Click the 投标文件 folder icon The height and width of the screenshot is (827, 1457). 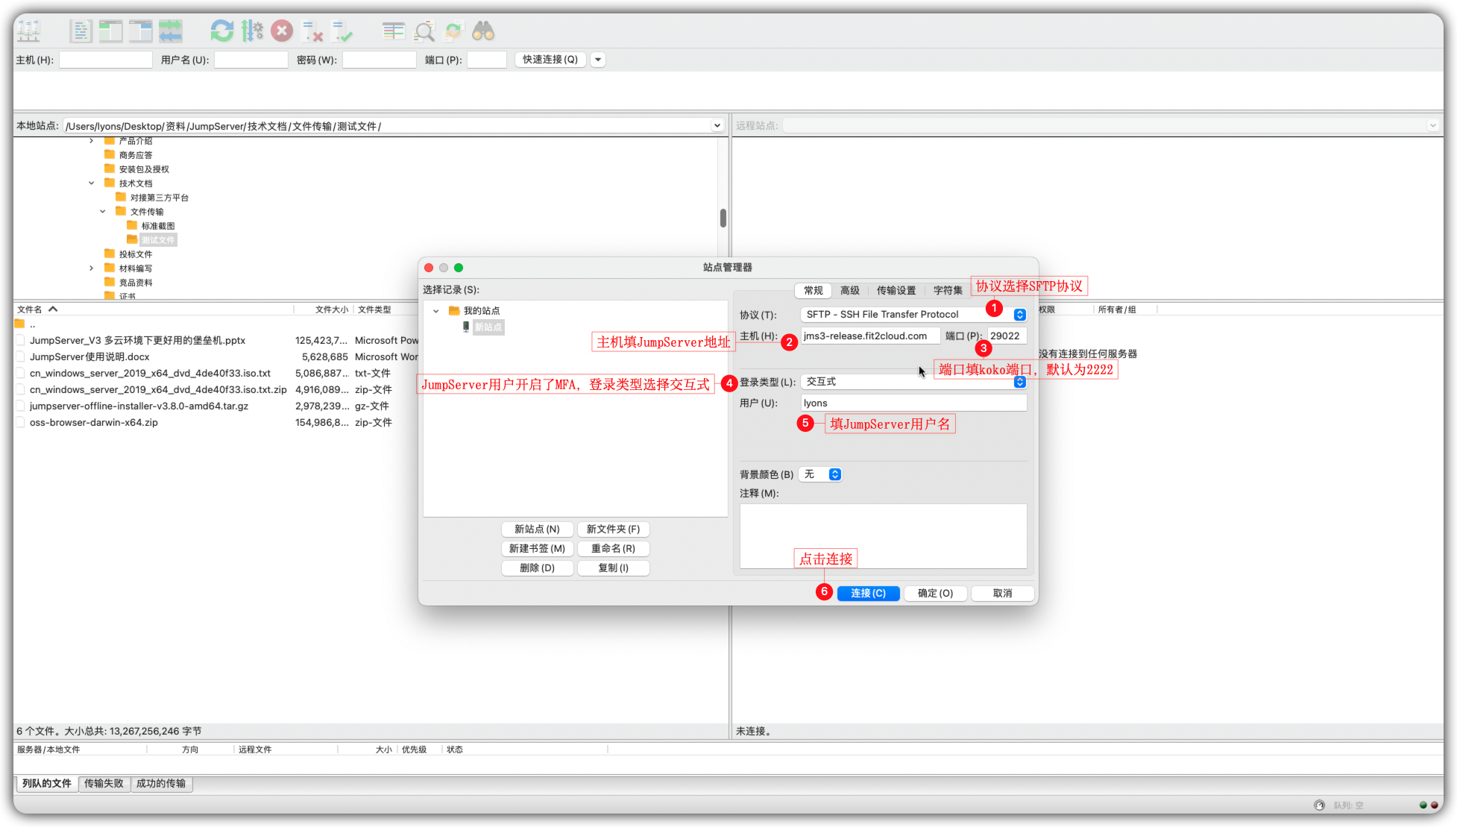(x=110, y=254)
